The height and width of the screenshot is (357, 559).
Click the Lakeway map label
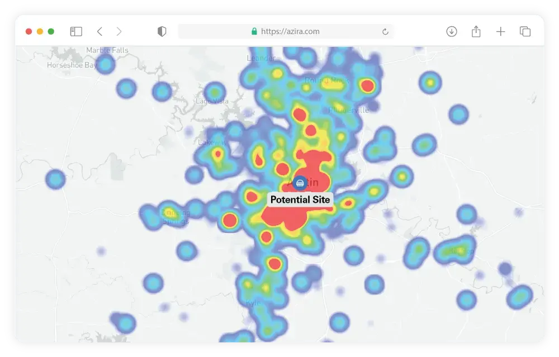click(x=210, y=141)
